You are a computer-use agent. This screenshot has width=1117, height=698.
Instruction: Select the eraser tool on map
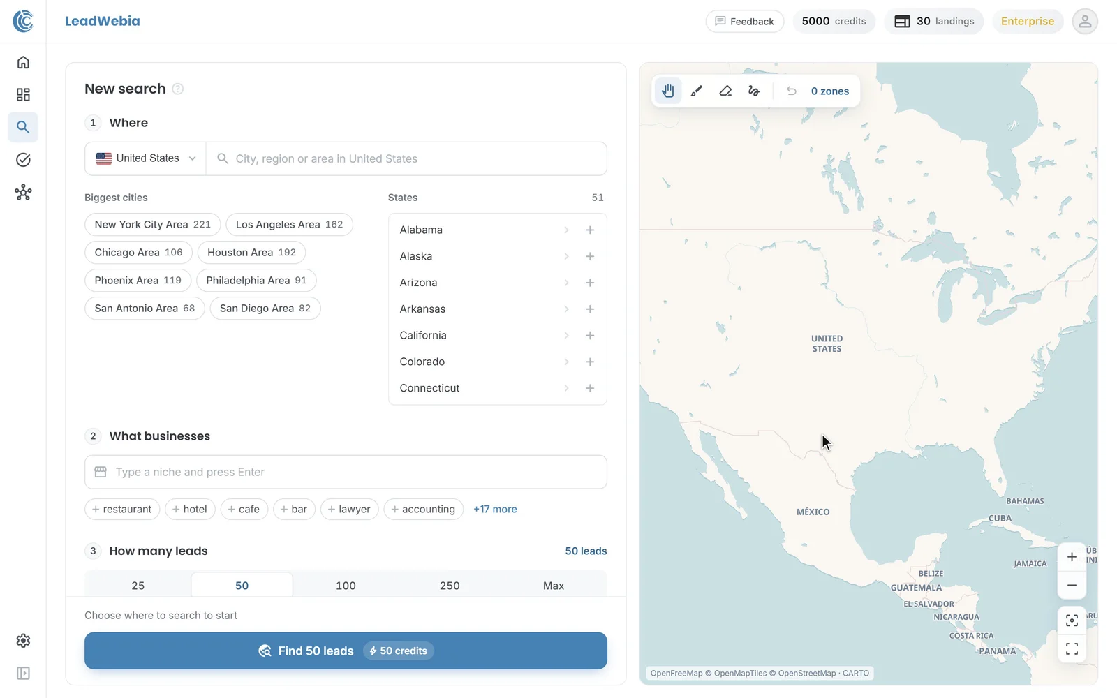click(x=725, y=91)
